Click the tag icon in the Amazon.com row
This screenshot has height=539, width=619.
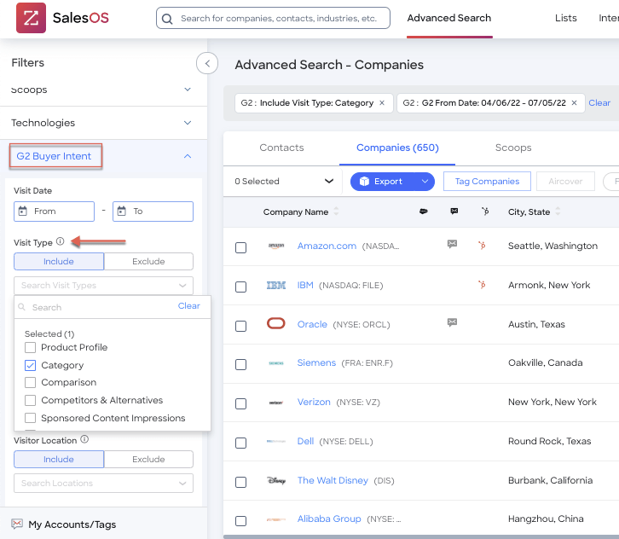point(452,244)
